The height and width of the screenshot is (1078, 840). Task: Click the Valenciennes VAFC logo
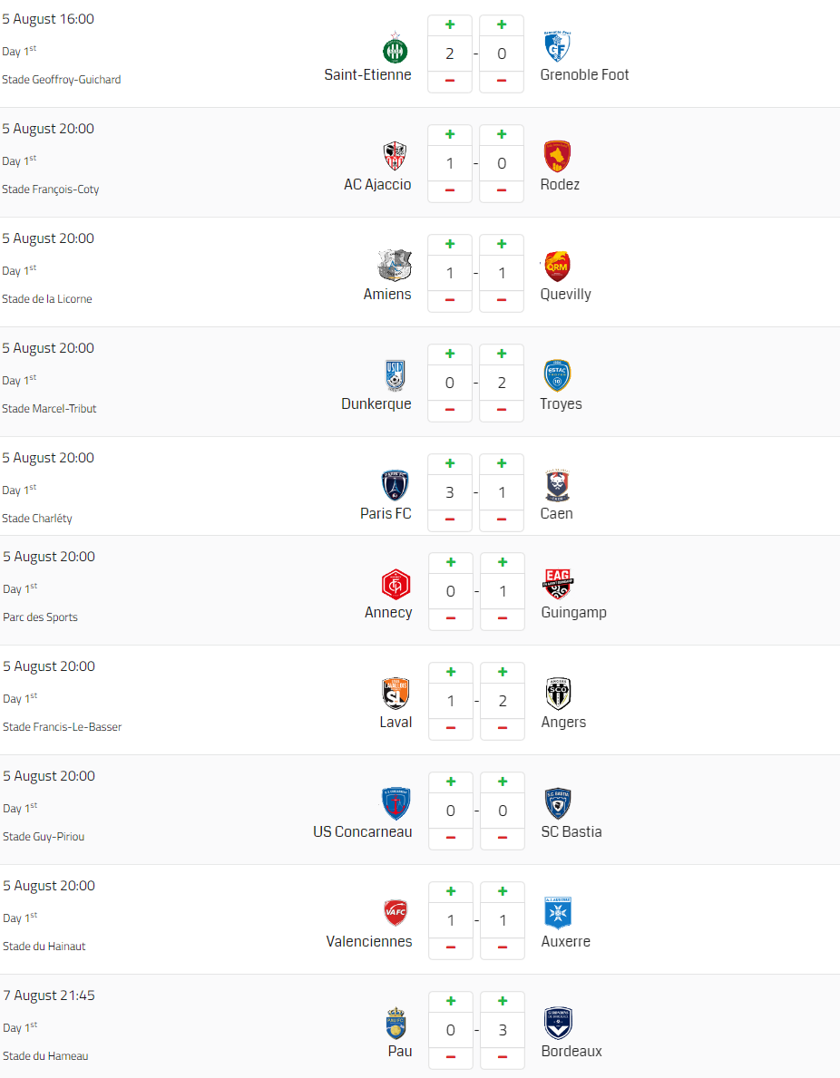(396, 913)
